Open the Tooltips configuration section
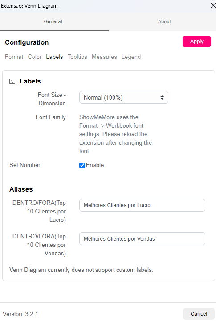Viewport: 216px width, 321px height. [77, 57]
